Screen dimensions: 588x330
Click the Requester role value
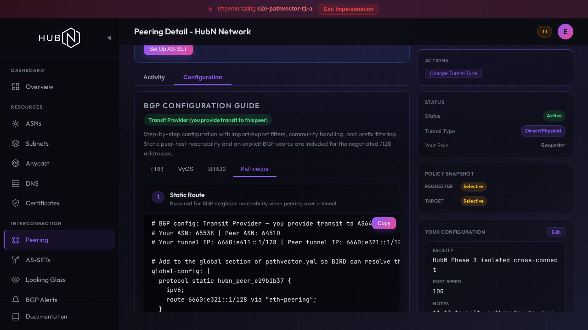tap(553, 145)
